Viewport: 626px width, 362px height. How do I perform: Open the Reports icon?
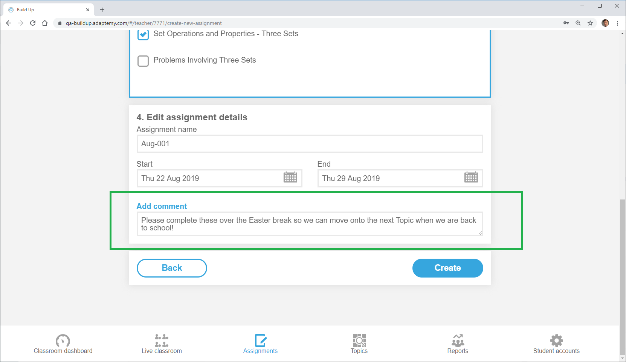pos(458,341)
